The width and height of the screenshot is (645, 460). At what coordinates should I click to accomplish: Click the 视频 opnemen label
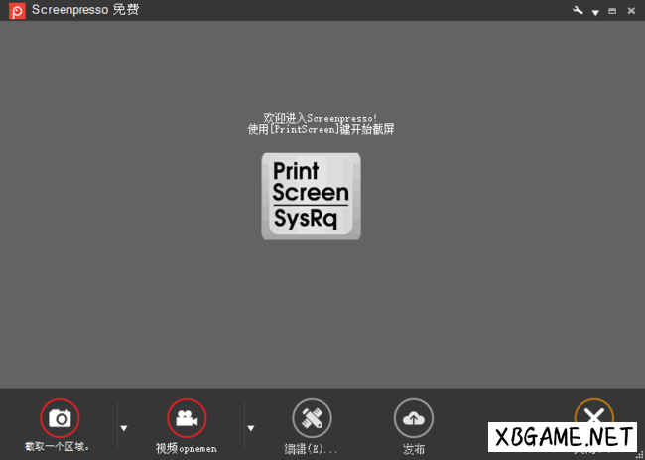(186, 448)
